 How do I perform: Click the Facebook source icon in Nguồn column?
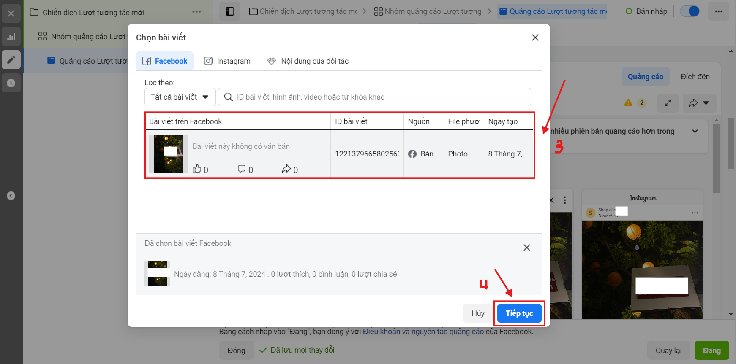(412, 154)
